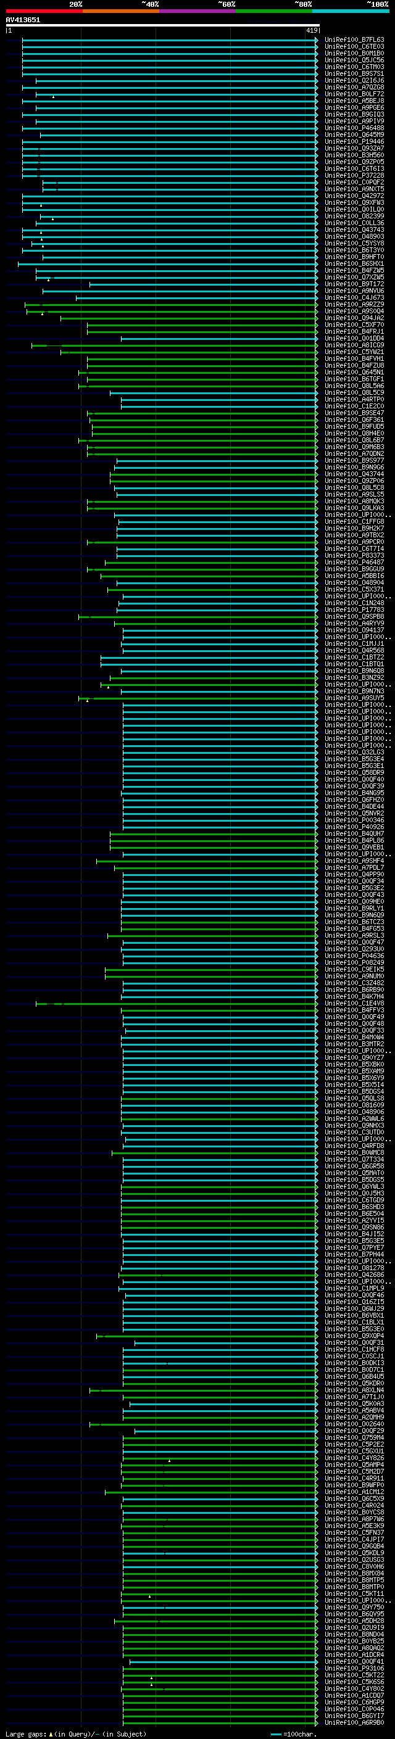Click the white query sequence ruler bar
This screenshot has height=1739, width=395.
pos(162,26)
